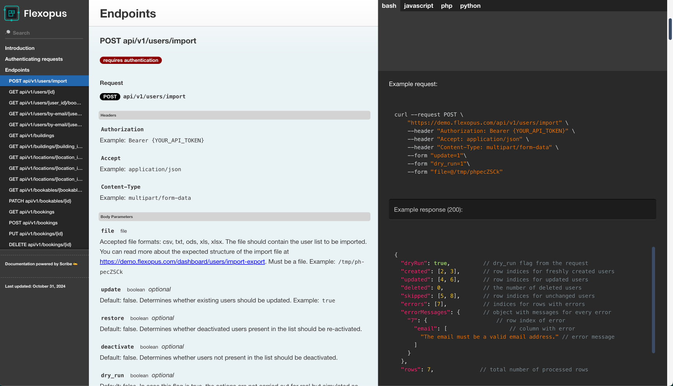The width and height of the screenshot is (673, 386).
Task: Open the users import-export dashboard link
Action: [x=182, y=262]
